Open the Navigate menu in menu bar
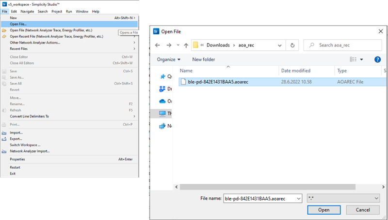This screenshot has width=388, height=220. pos(27,11)
